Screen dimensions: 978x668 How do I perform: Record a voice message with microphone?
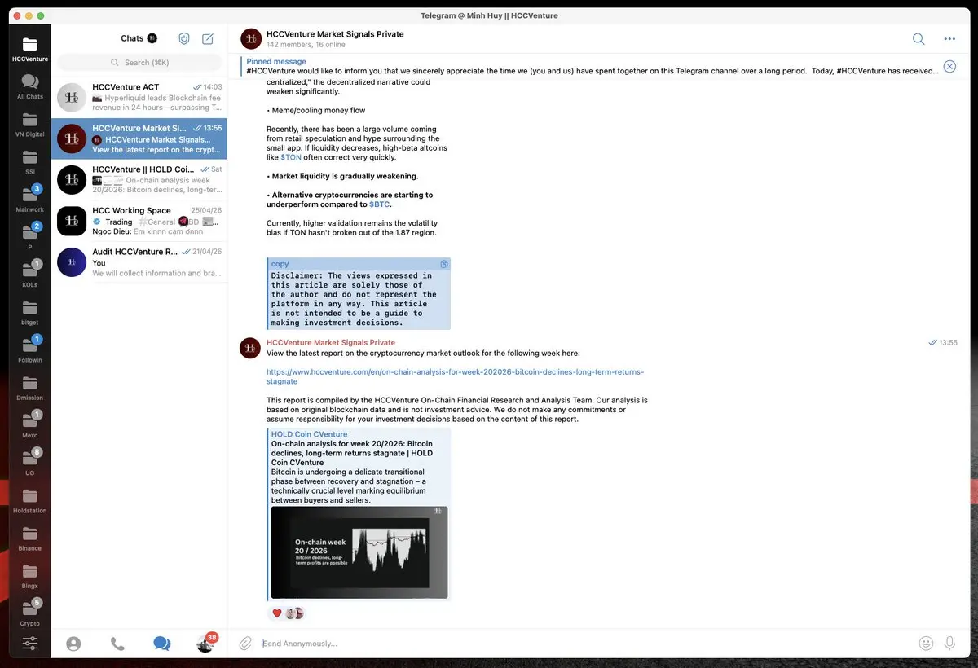(949, 644)
